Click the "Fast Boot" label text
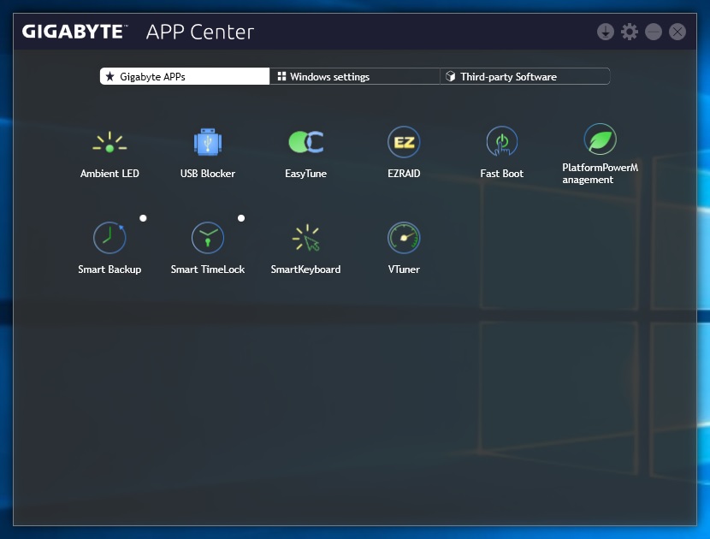The image size is (710, 539). [502, 174]
